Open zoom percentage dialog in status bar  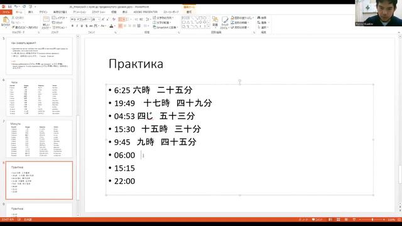tap(391, 220)
